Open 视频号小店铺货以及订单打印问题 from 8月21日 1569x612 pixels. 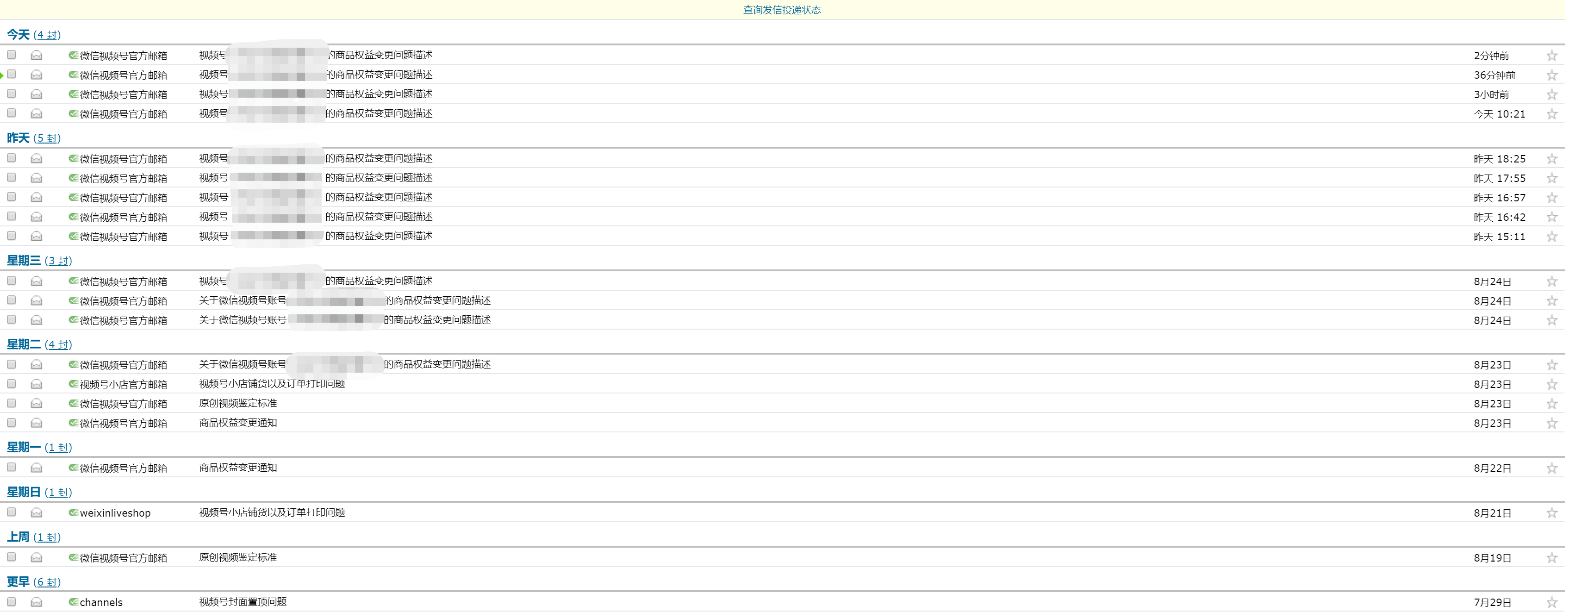(273, 514)
